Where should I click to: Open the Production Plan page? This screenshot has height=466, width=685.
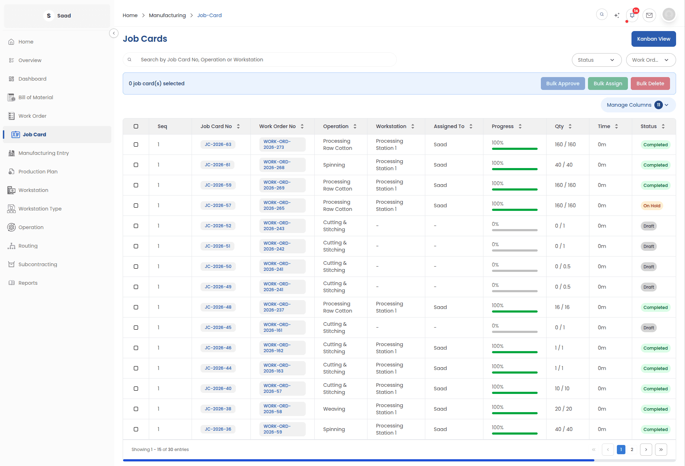[x=38, y=171]
